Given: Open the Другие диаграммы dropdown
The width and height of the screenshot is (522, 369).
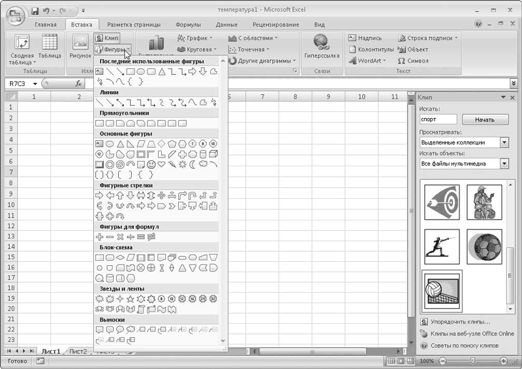Looking at the screenshot, I should (x=262, y=61).
